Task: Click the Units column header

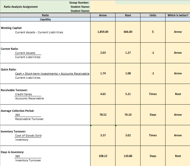Action: click(x=153, y=15)
